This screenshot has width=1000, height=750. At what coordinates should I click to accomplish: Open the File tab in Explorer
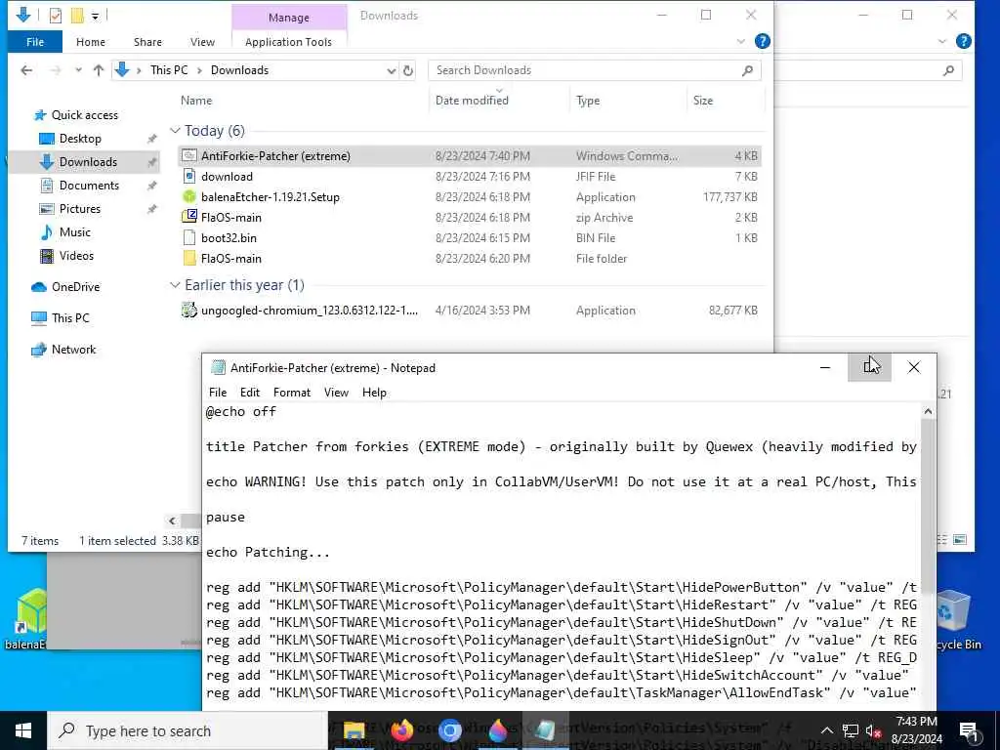(35, 42)
